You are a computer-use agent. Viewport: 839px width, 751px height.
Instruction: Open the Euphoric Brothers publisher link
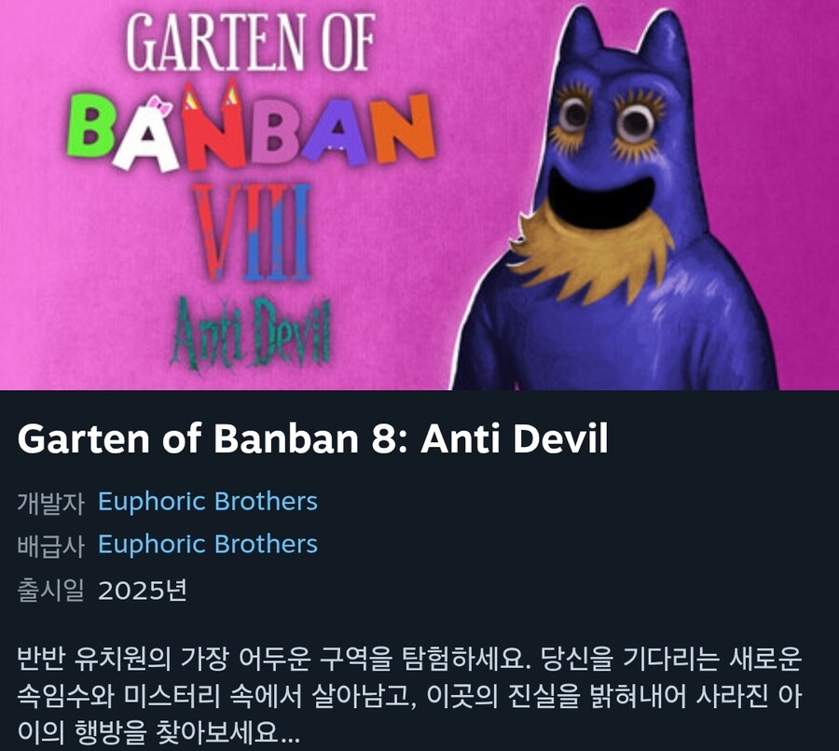[208, 544]
